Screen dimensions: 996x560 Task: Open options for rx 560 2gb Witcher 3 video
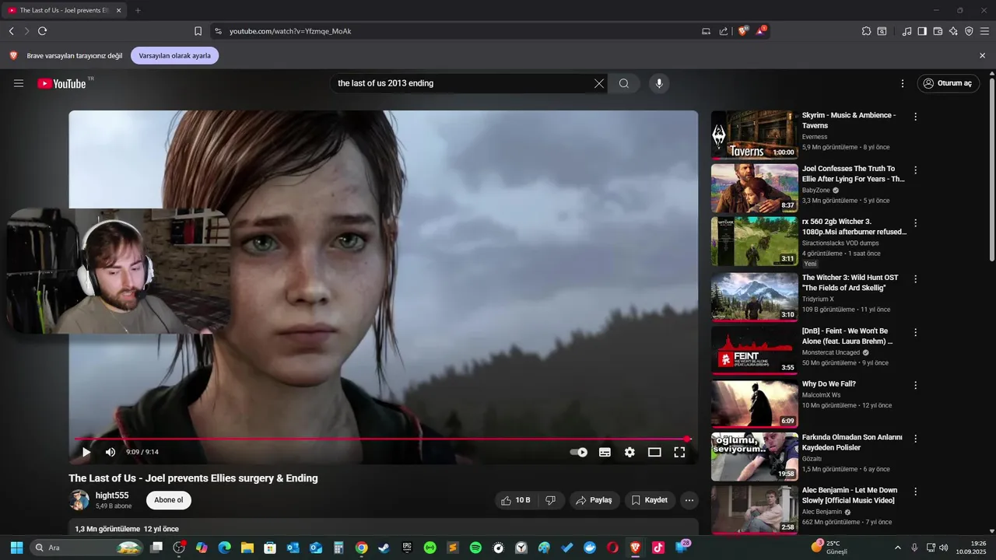[x=916, y=222]
